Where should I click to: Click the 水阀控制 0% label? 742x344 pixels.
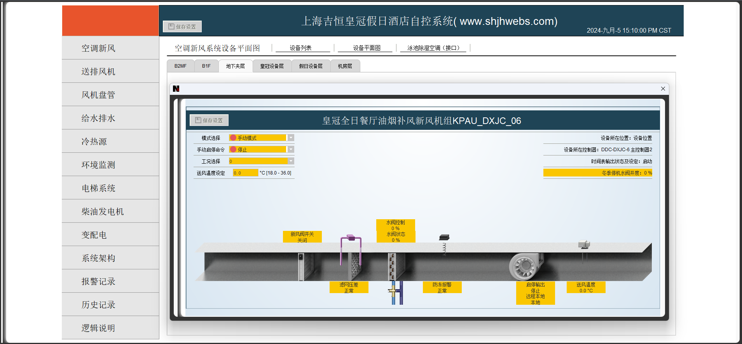tap(396, 225)
